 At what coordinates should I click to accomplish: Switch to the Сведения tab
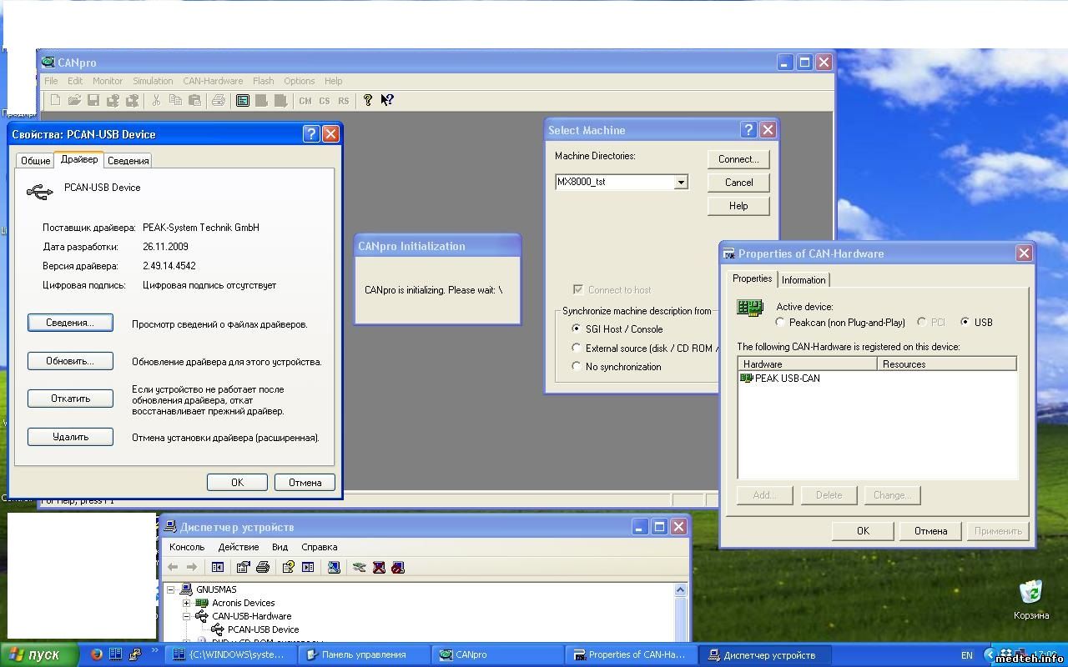click(x=128, y=161)
